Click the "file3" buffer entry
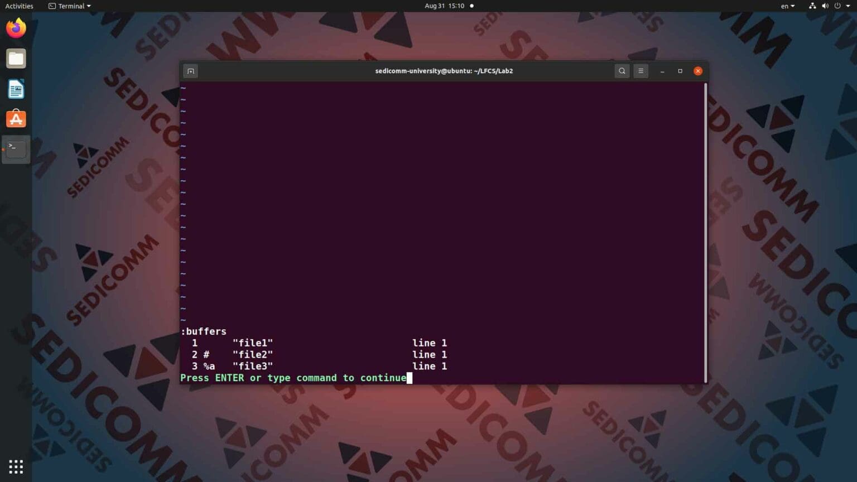Viewport: 857px width, 482px height. pos(253,367)
